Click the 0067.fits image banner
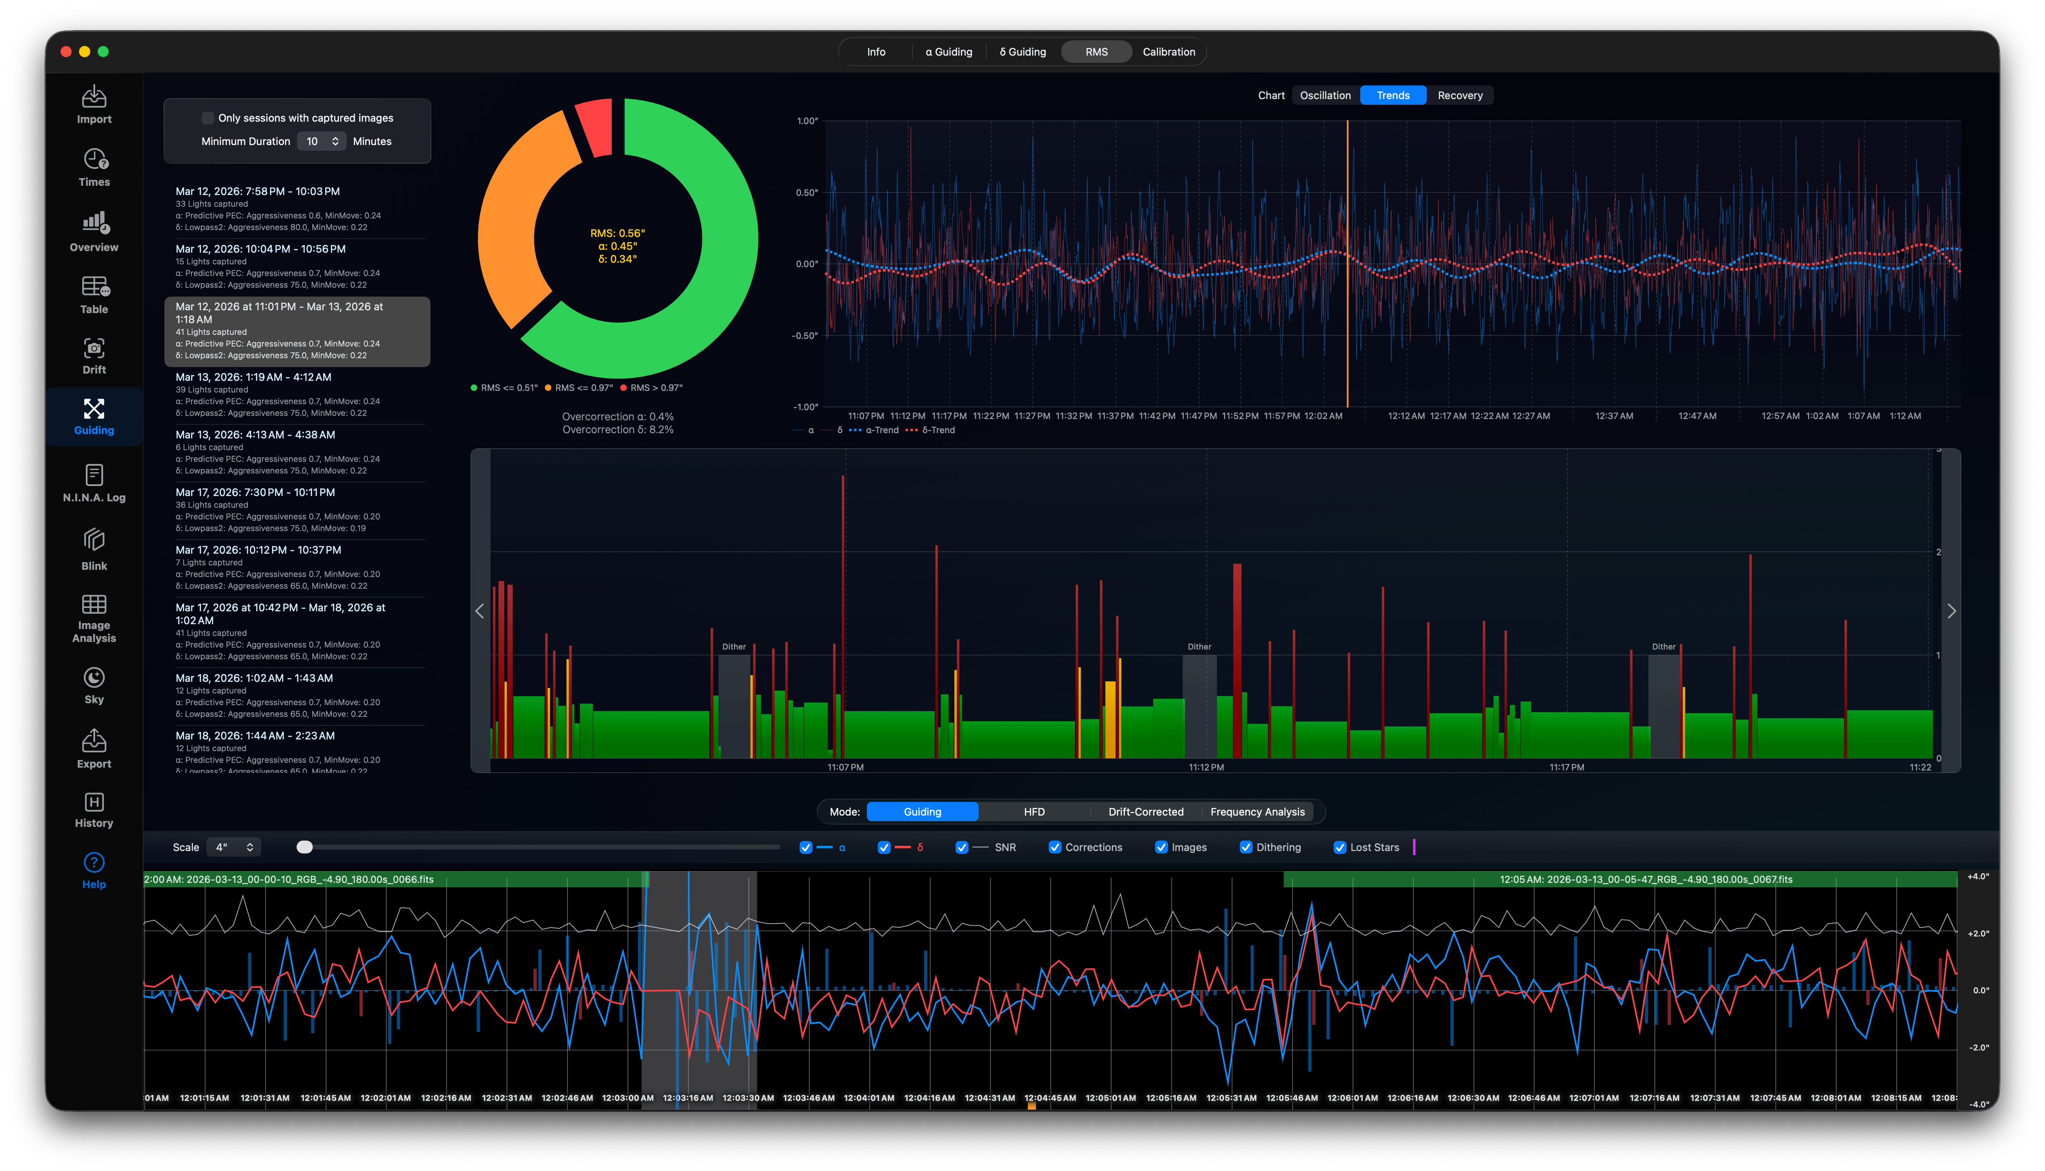Screen dimensions: 2045x1171 pos(1620,880)
